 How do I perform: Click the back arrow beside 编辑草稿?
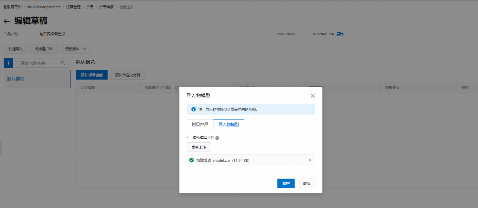pyautogui.click(x=7, y=21)
